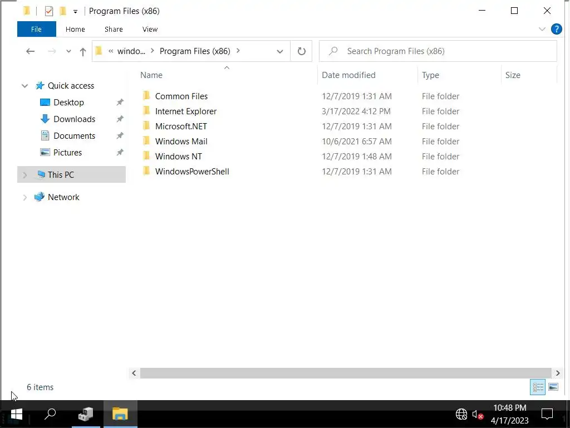
Task: Select This PC in the navigation pane
Action: point(61,175)
